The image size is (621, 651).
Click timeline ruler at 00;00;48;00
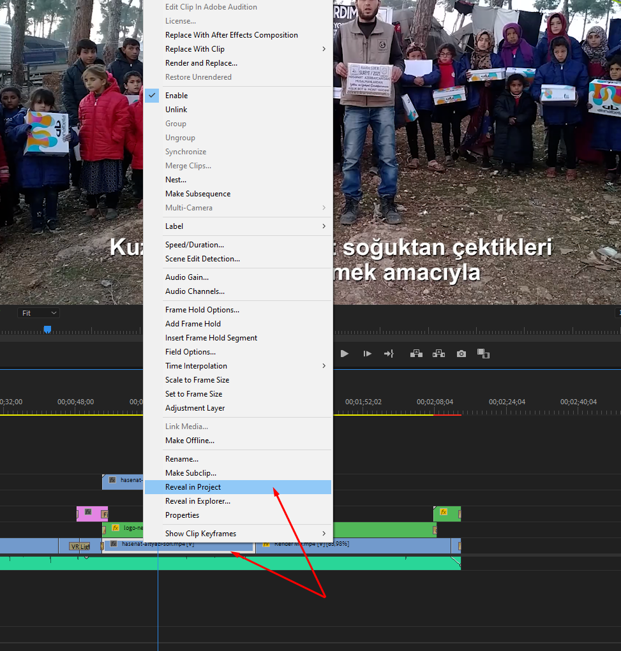76,402
